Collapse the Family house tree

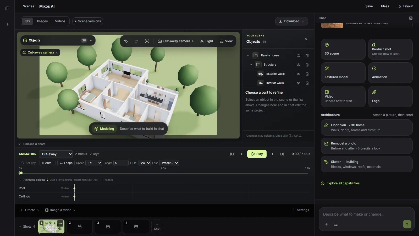248,56
